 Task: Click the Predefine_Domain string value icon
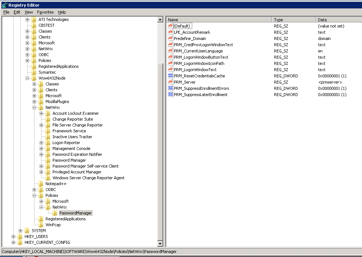tap(170, 38)
